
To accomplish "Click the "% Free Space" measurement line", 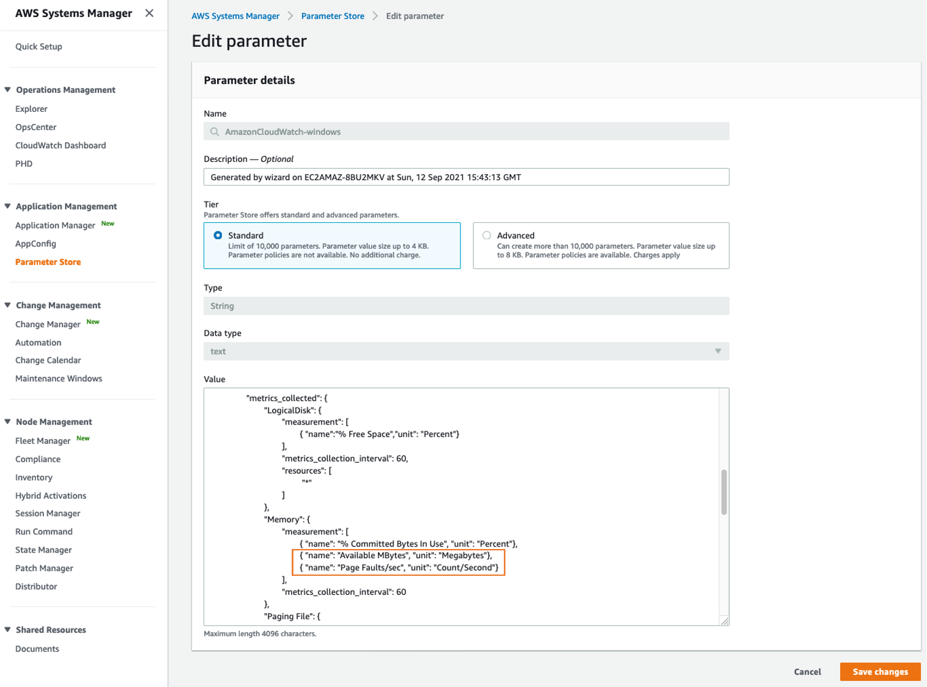I will coord(379,434).
